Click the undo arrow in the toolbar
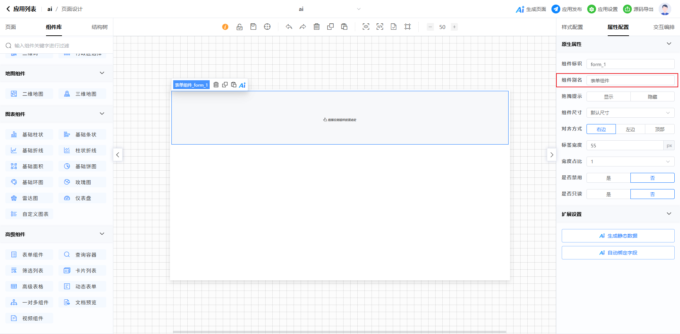This screenshot has height=334, width=680. point(289,27)
